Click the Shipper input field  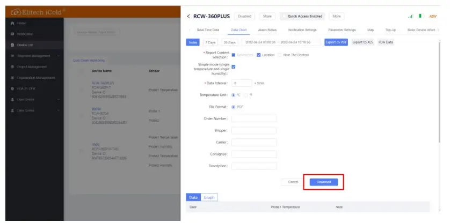click(x=254, y=130)
